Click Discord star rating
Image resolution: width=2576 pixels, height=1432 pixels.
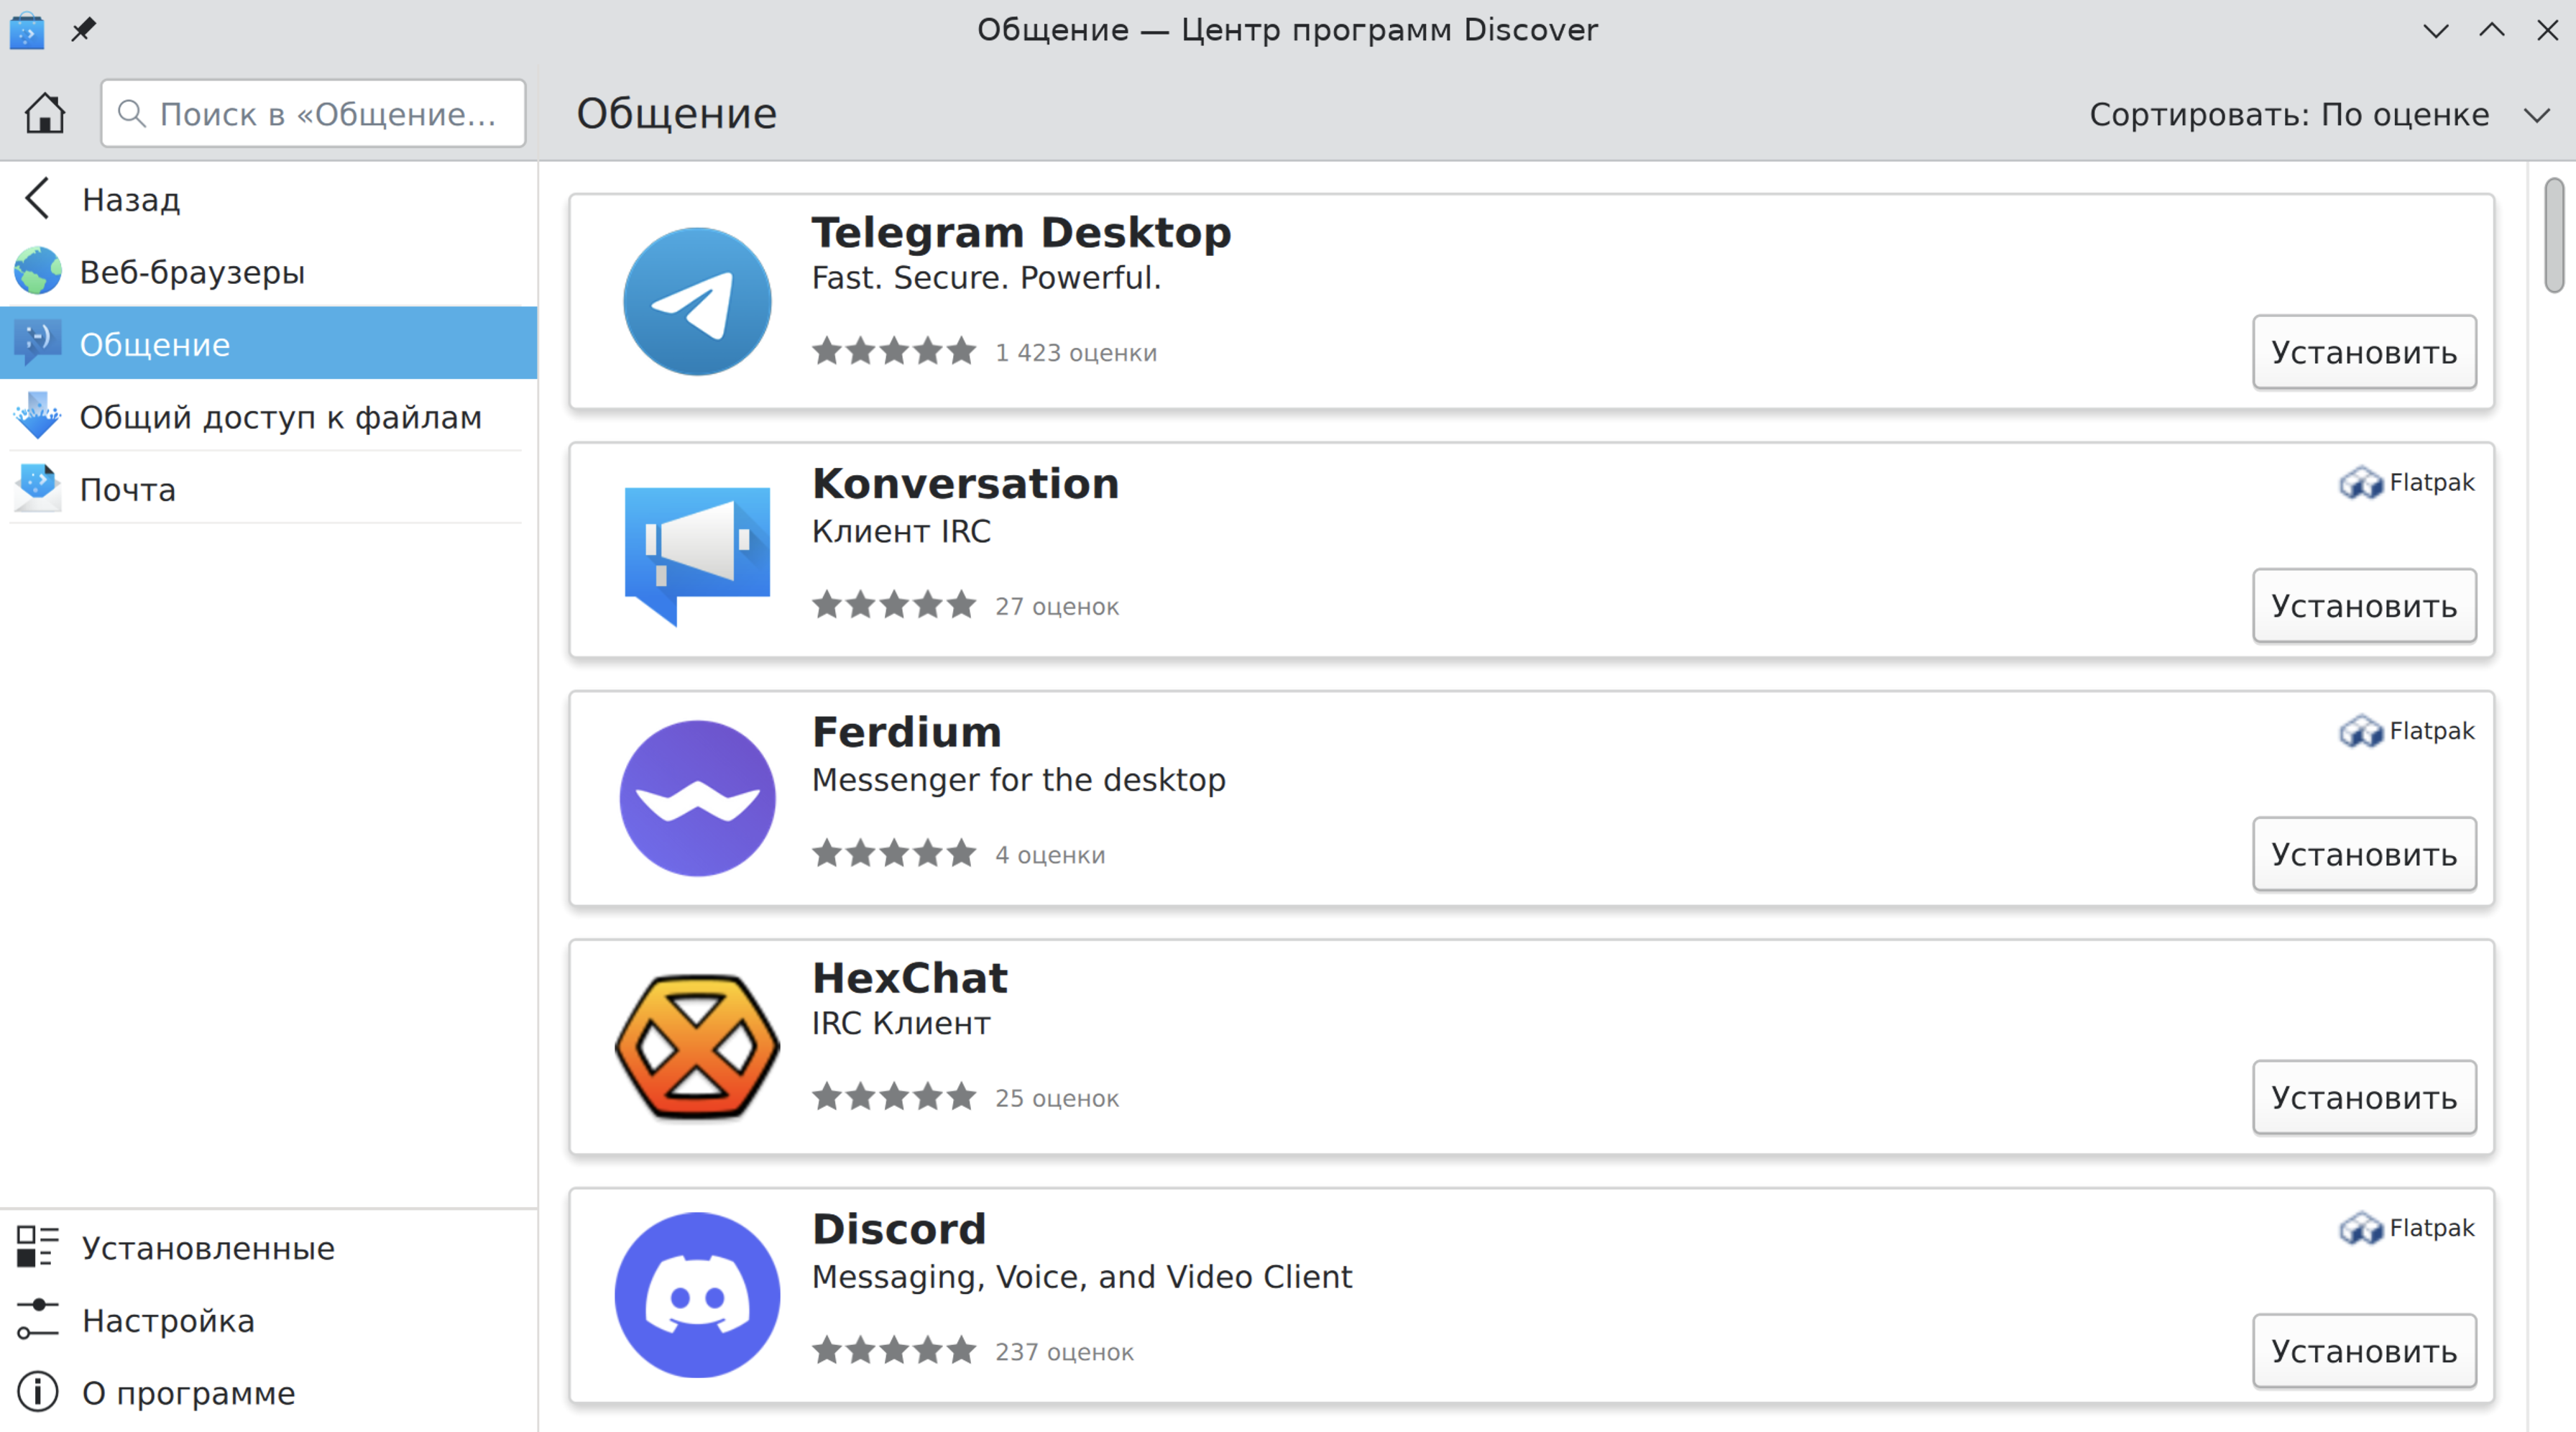coord(894,1350)
